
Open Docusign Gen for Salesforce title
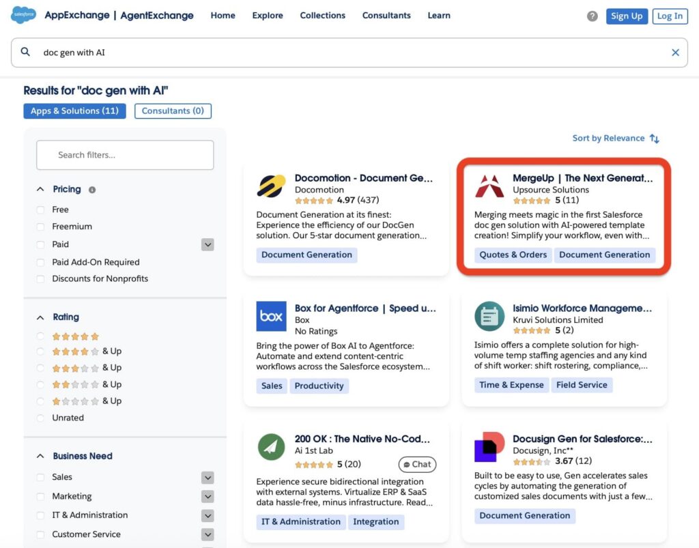click(583, 439)
